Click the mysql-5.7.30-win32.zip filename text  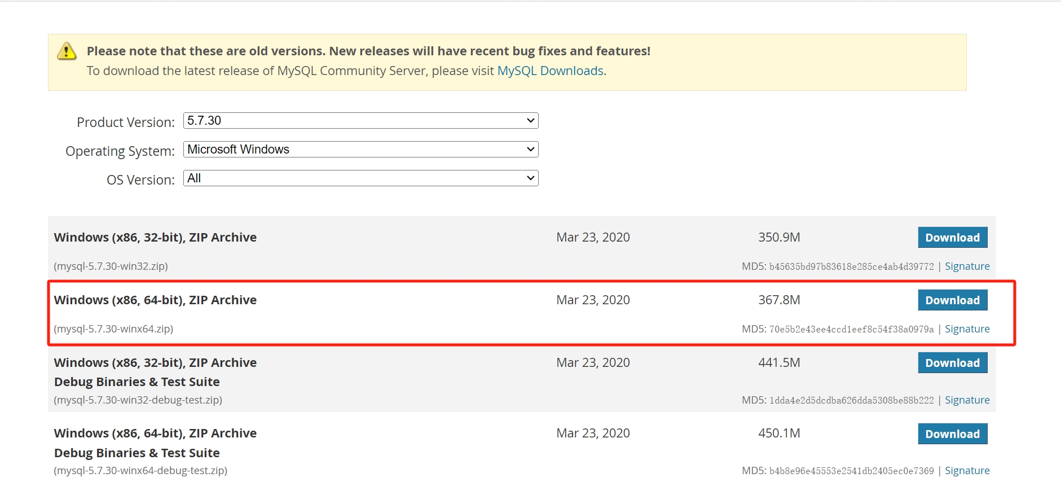[111, 266]
